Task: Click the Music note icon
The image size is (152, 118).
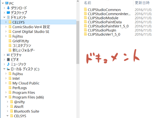Action: click(8, 64)
